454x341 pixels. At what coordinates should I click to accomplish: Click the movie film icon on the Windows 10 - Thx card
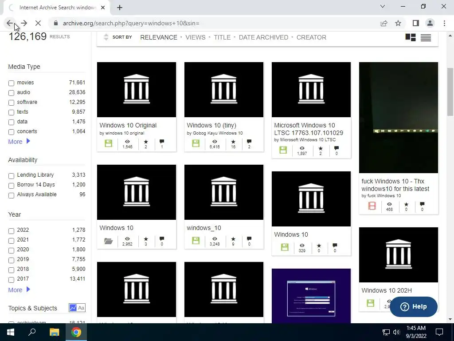coord(372,206)
